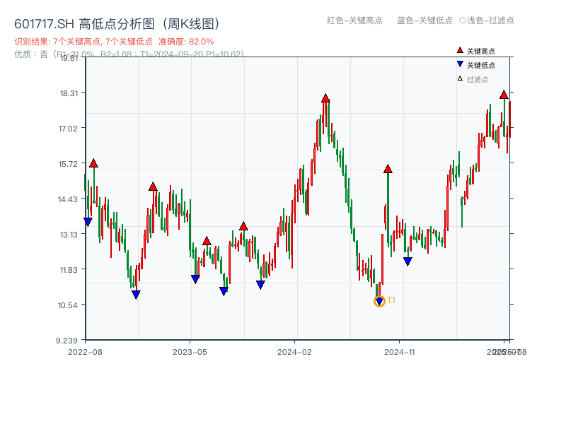Click the red high-point marker near 2024-11
Viewport: 566px width, 424px height.
pos(388,168)
